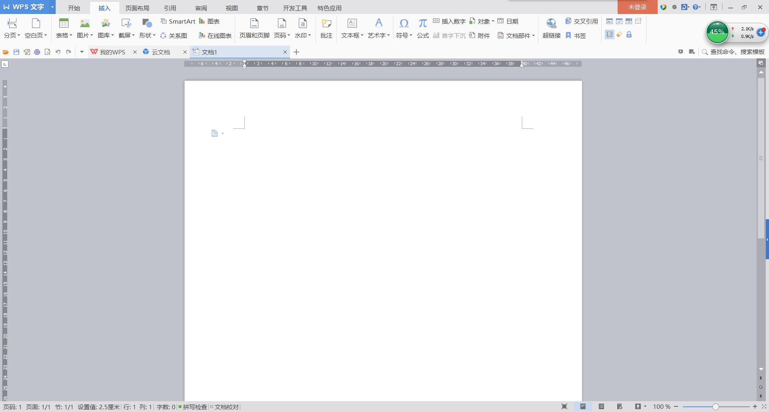The width and height of the screenshot is (769, 412).
Task: Insert an equation with 公式
Action: tap(423, 28)
